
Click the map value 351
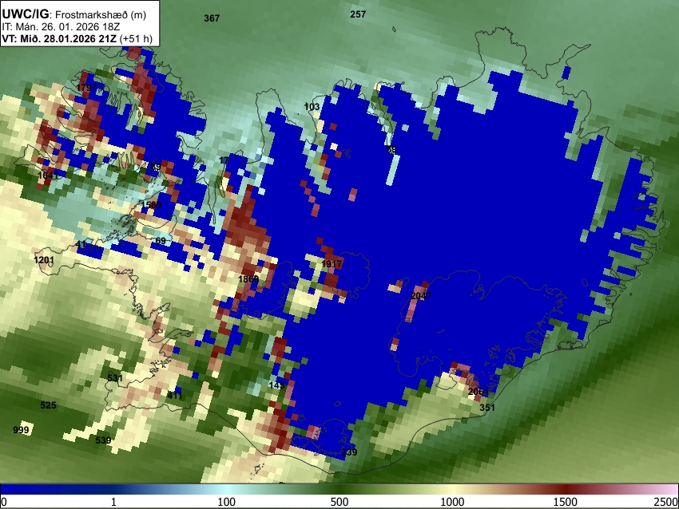pyautogui.click(x=487, y=408)
